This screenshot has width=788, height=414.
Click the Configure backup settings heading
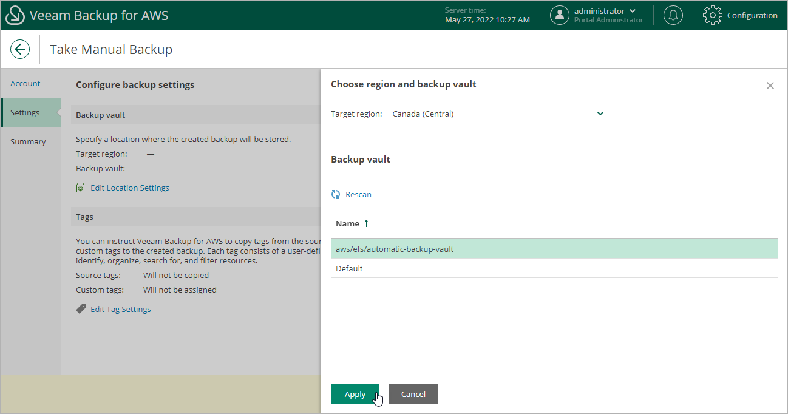point(135,85)
